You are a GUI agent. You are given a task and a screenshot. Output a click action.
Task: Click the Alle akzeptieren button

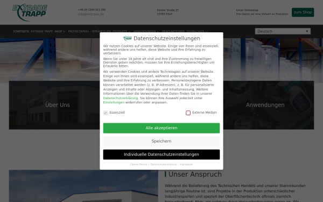point(161,128)
